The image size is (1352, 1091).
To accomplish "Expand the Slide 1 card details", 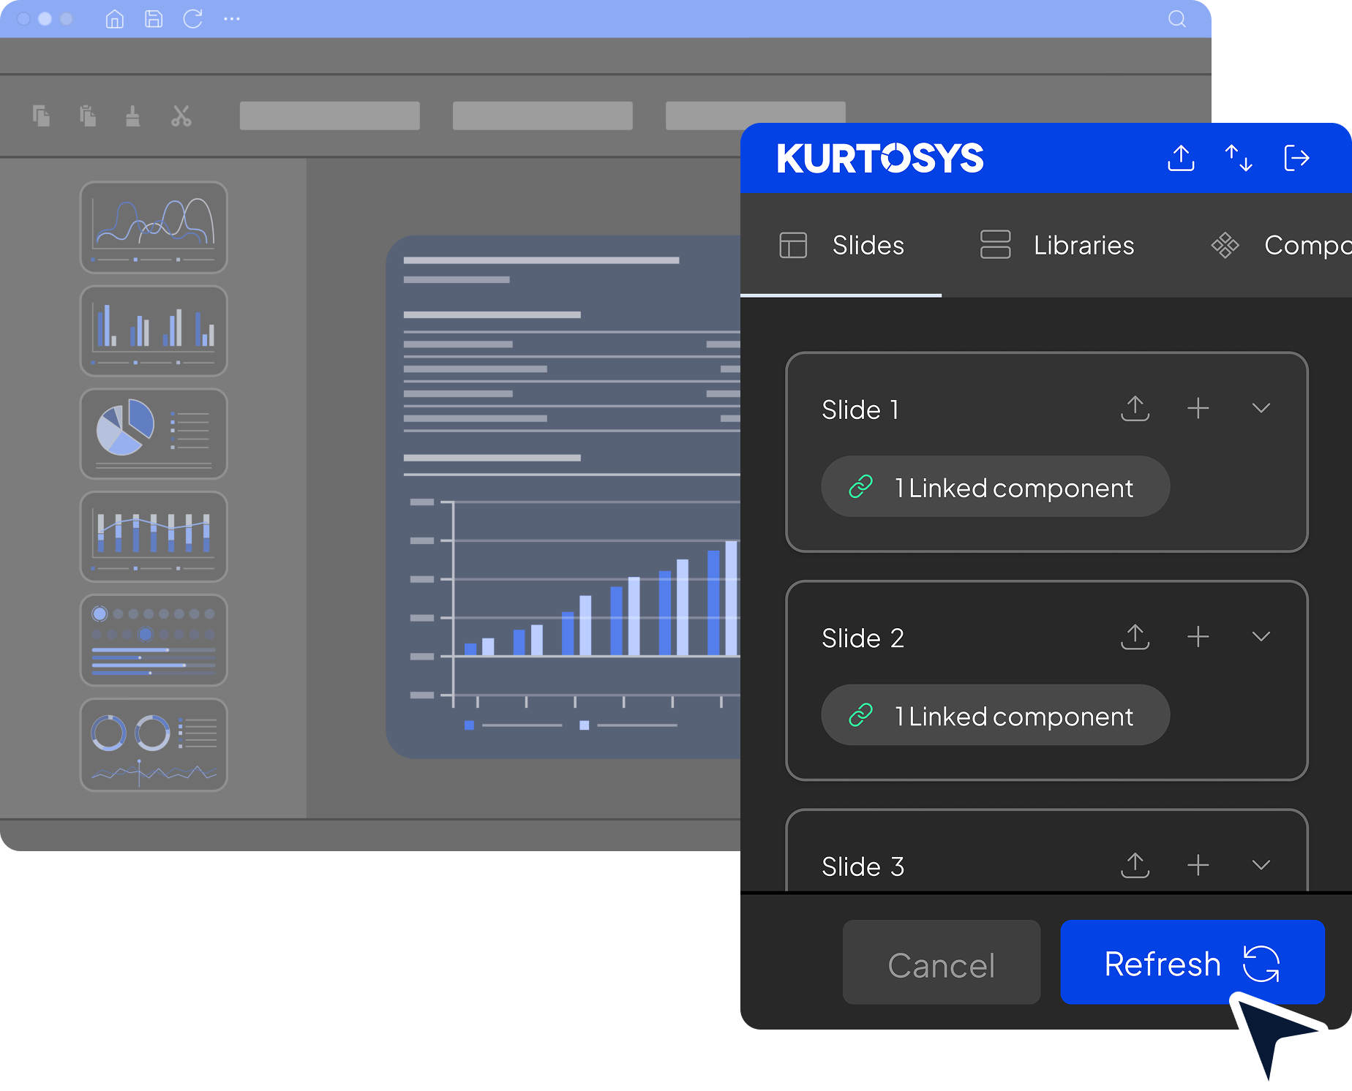I will coord(1261,408).
